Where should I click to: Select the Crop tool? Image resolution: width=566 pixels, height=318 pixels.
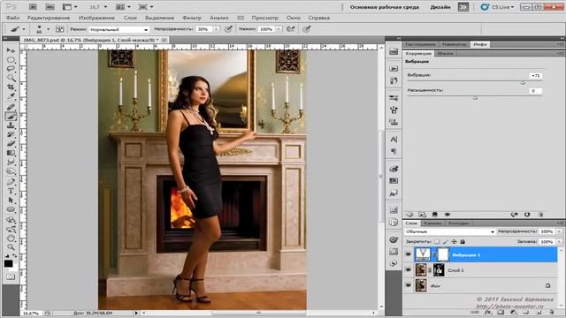tap(11, 87)
